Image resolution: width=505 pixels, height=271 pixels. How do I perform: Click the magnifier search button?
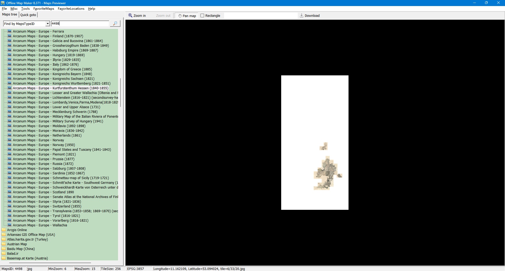coord(115,24)
